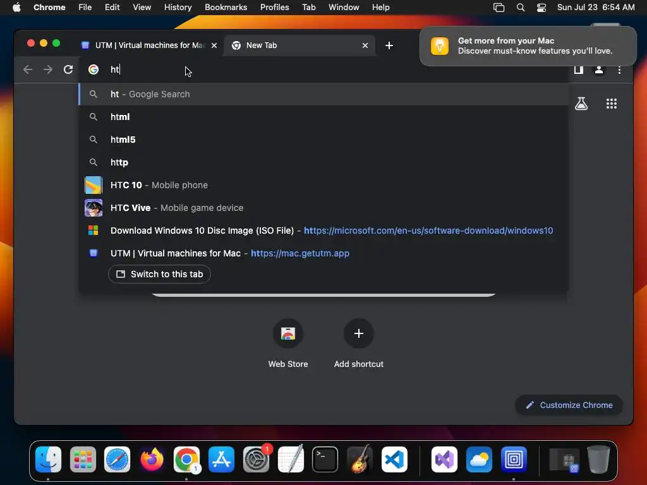
Task: Open the Web Store shortcut
Action: pyautogui.click(x=288, y=343)
